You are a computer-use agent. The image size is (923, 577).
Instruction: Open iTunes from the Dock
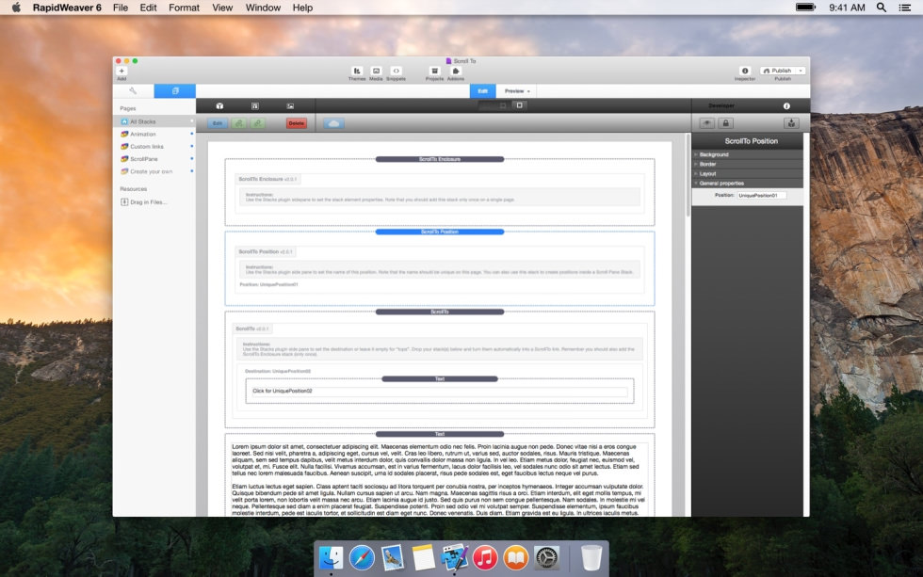485,557
